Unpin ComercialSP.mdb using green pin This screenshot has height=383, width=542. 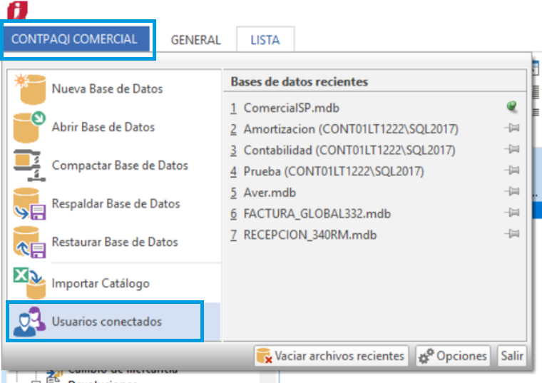tap(512, 106)
